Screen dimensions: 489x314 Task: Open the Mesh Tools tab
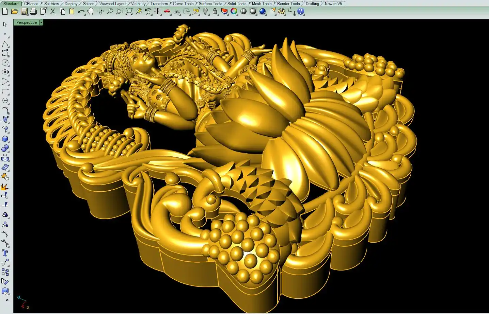coord(262,3)
